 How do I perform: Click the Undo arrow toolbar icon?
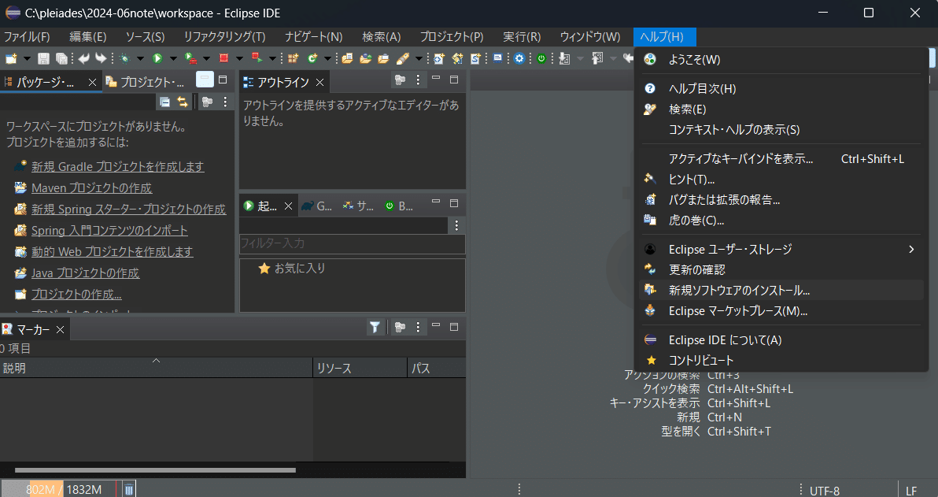coord(83,58)
